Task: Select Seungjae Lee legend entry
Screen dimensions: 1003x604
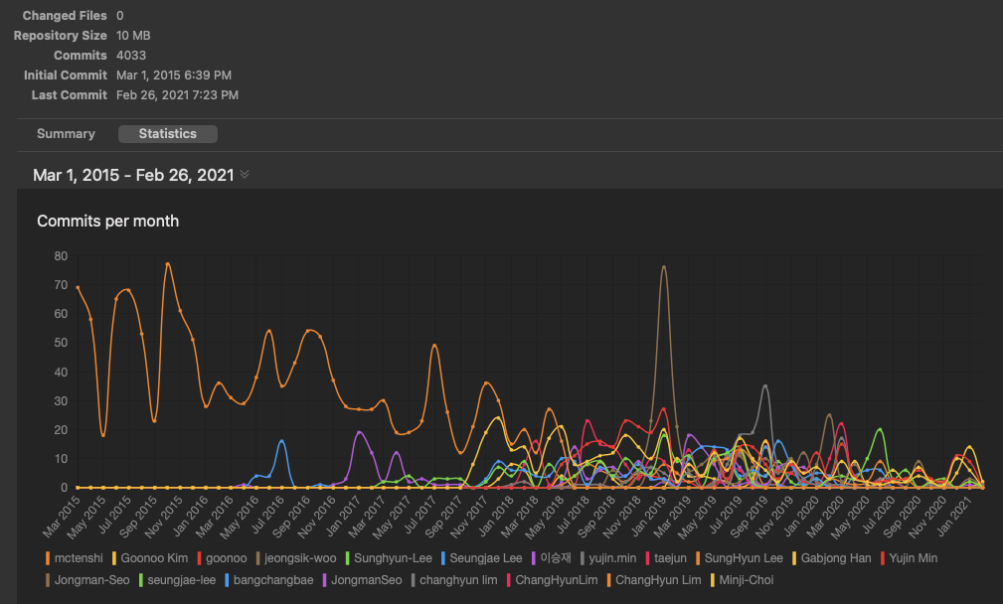Action: pos(482,558)
